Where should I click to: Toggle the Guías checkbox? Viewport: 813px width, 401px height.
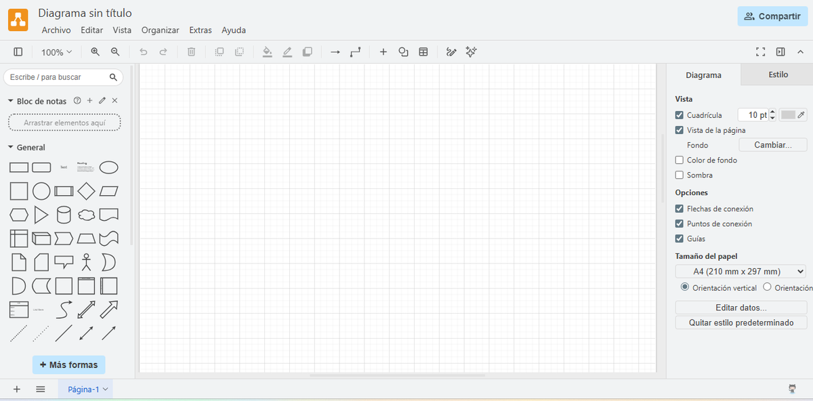point(680,238)
